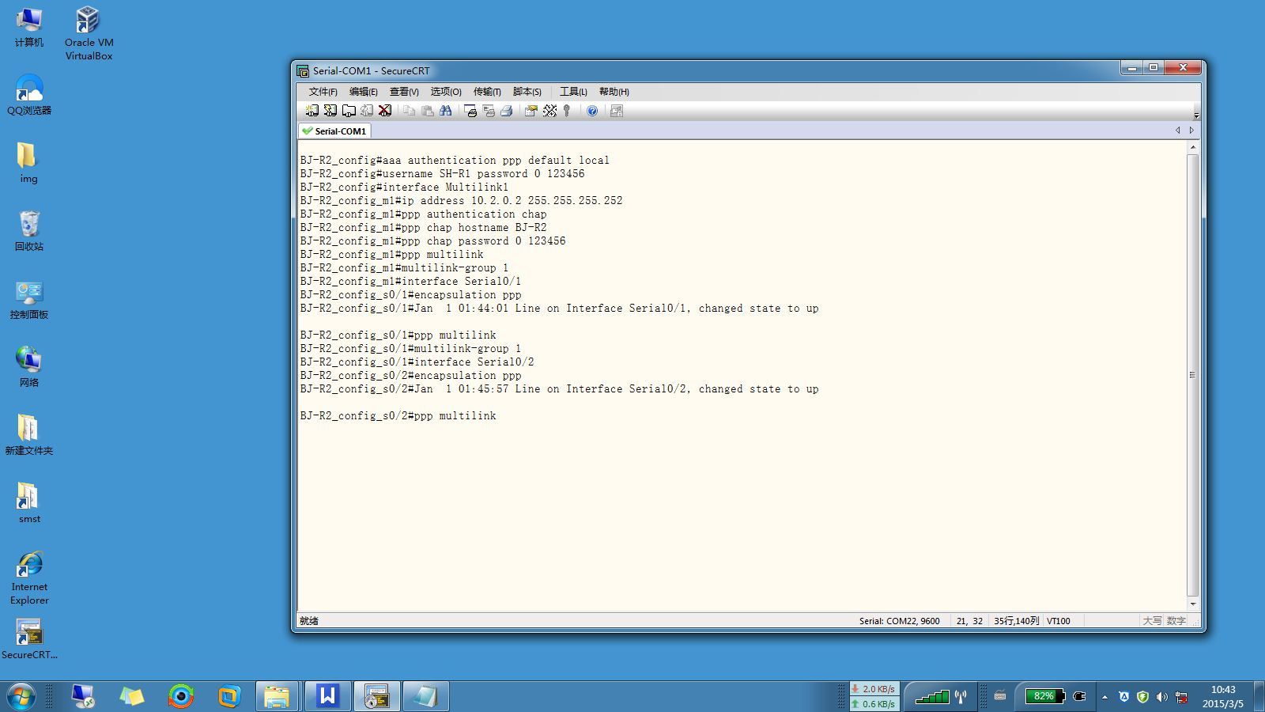Show hidden system tray icons

1105,697
